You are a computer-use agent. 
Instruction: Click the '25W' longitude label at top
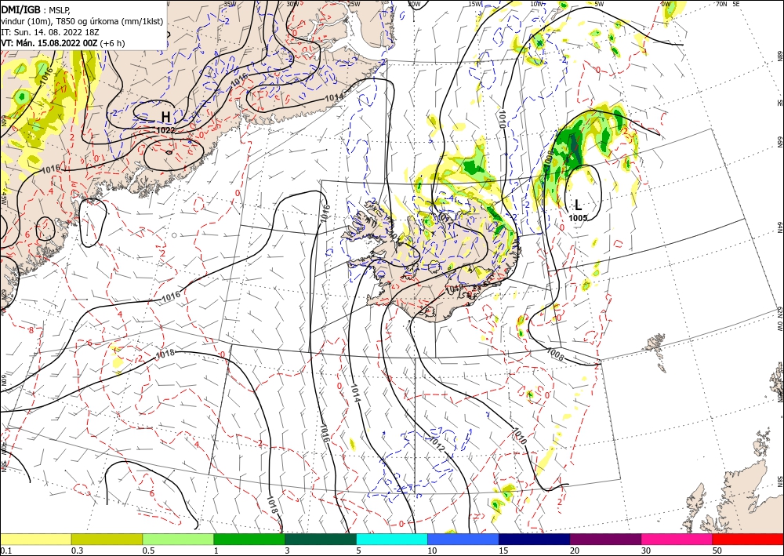(354, 4)
